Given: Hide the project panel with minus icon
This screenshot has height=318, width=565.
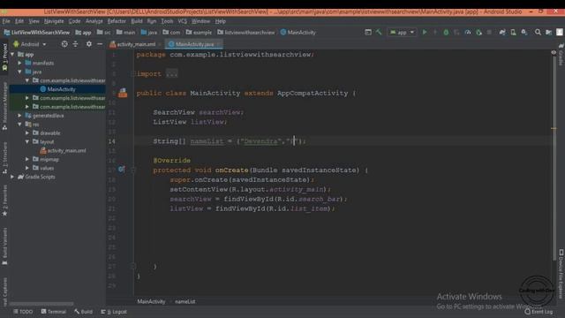Looking at the screenshot, I should pos(100,44).
